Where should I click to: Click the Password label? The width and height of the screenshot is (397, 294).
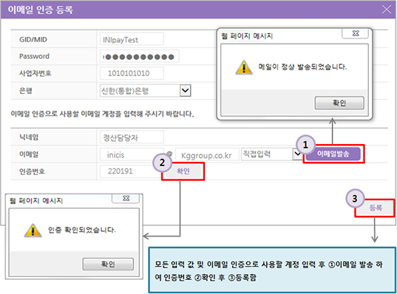pyautogui.click(x=34, y=56)
